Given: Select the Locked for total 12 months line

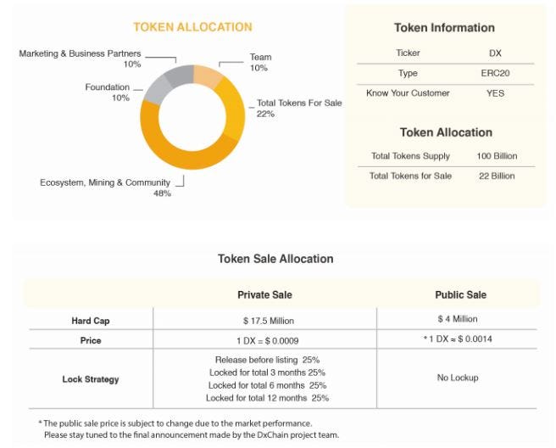Looking at the screenshot, I should tap(267, 398).
